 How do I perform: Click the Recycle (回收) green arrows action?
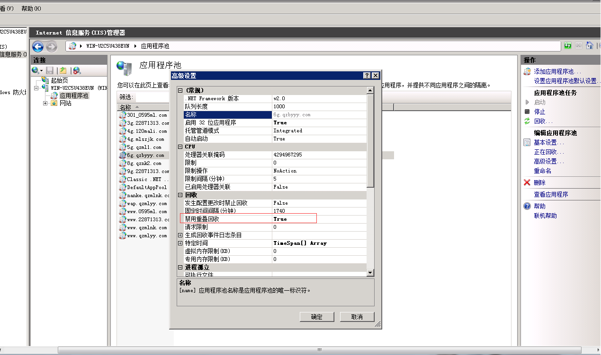(x=539, y=121)
